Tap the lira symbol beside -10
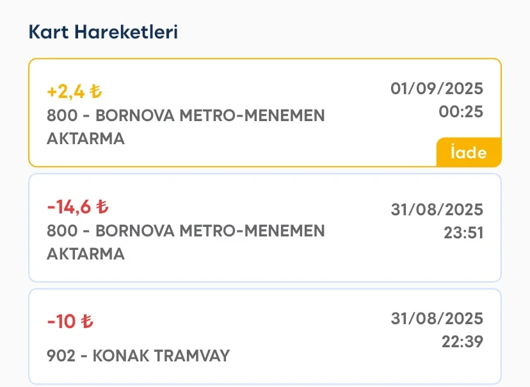Screen dimensions: 530x387 (87, 322)
